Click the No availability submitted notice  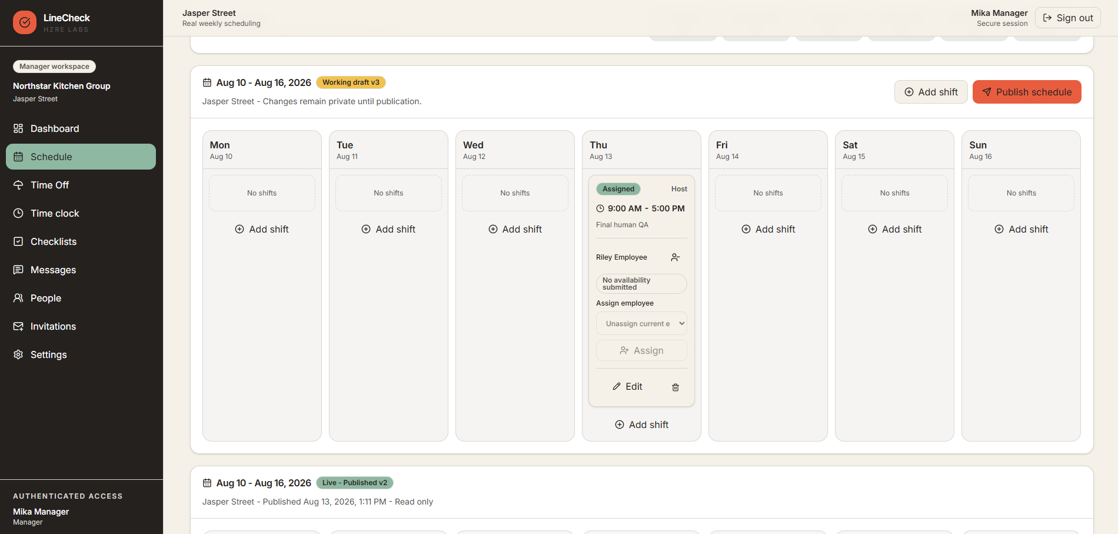(641, 284)
